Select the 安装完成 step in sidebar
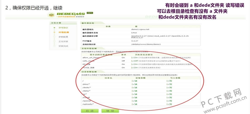The height and width of the screenshot is (114, 250). point(63,46)
